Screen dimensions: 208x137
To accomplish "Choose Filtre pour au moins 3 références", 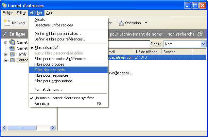I will pyautogui.click(x=68, y=59).
